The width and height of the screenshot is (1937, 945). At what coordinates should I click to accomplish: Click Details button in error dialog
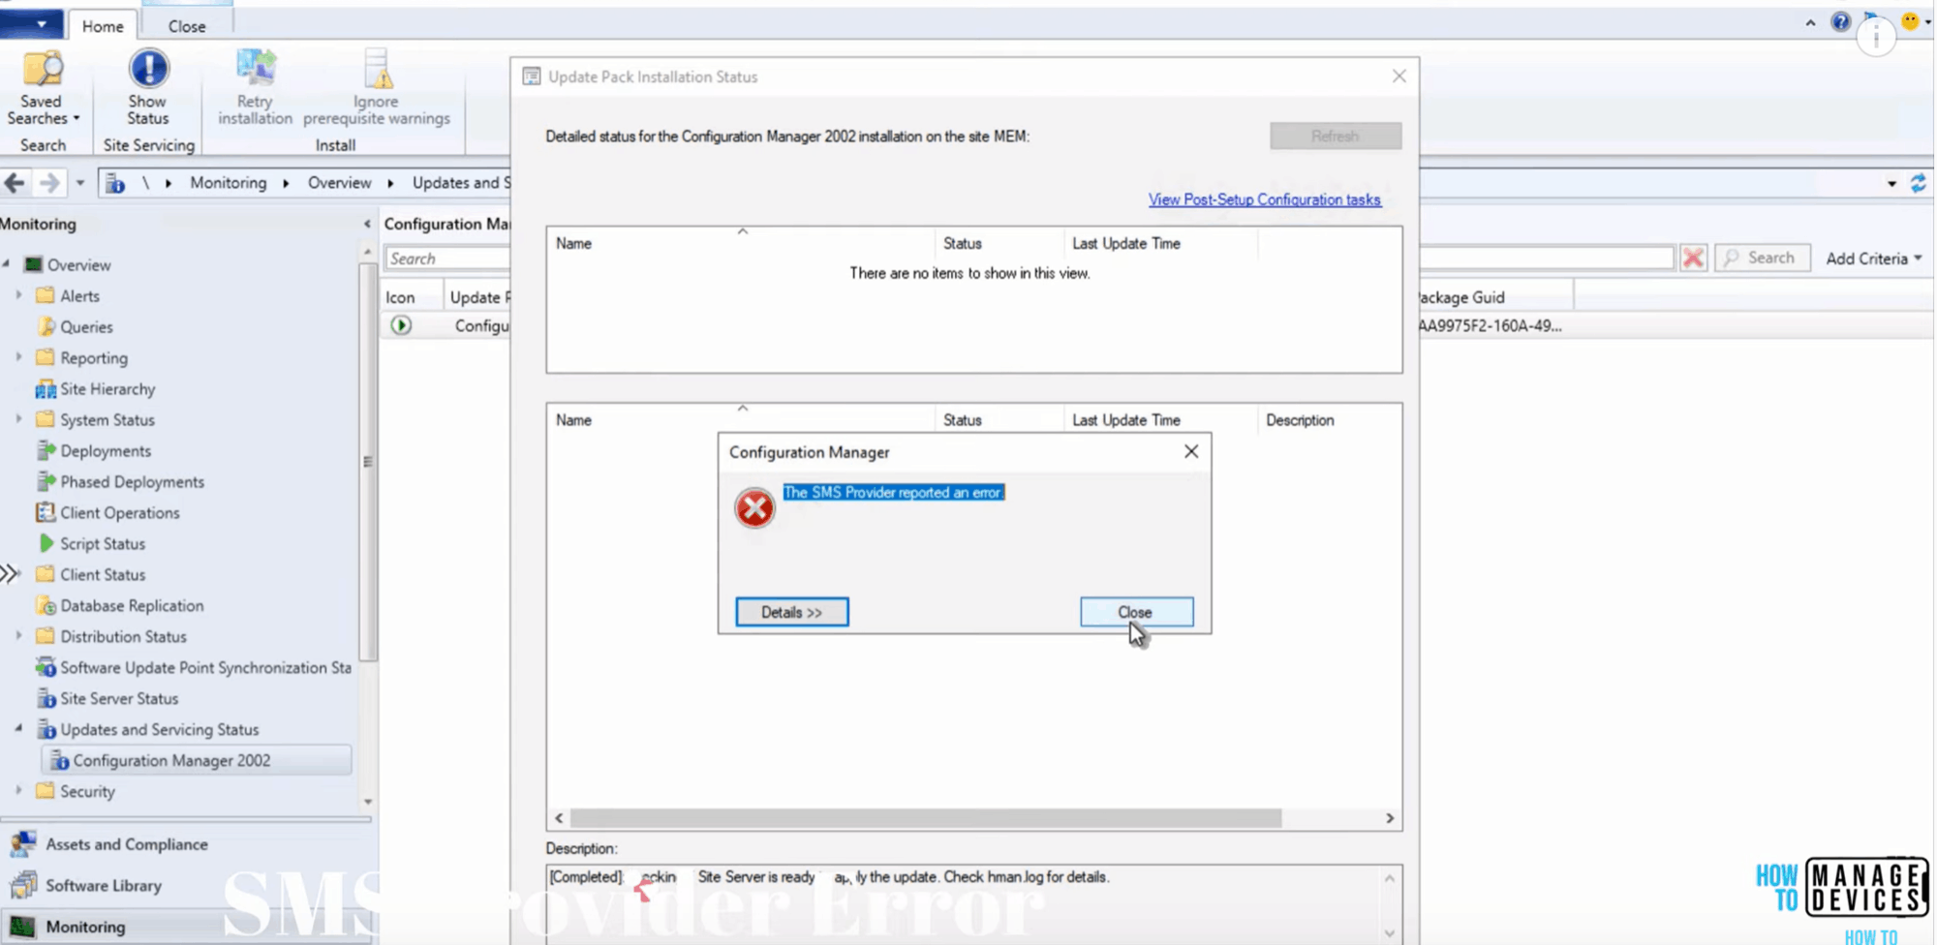(791, 612)
